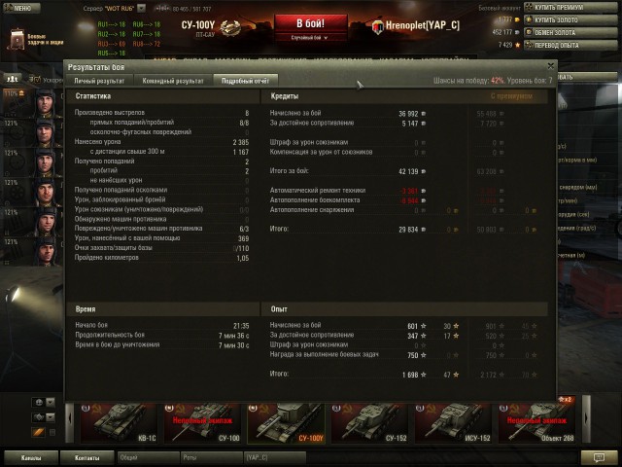Image resolution: width=622 pixels, height=467 pixels.
Task: Open the Контакты button
Action: point(87,457)
